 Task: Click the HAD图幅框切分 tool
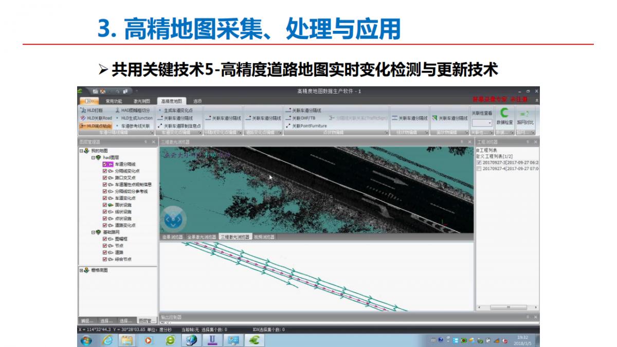click(133, 110)
